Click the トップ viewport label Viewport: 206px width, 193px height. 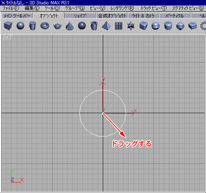7,38
